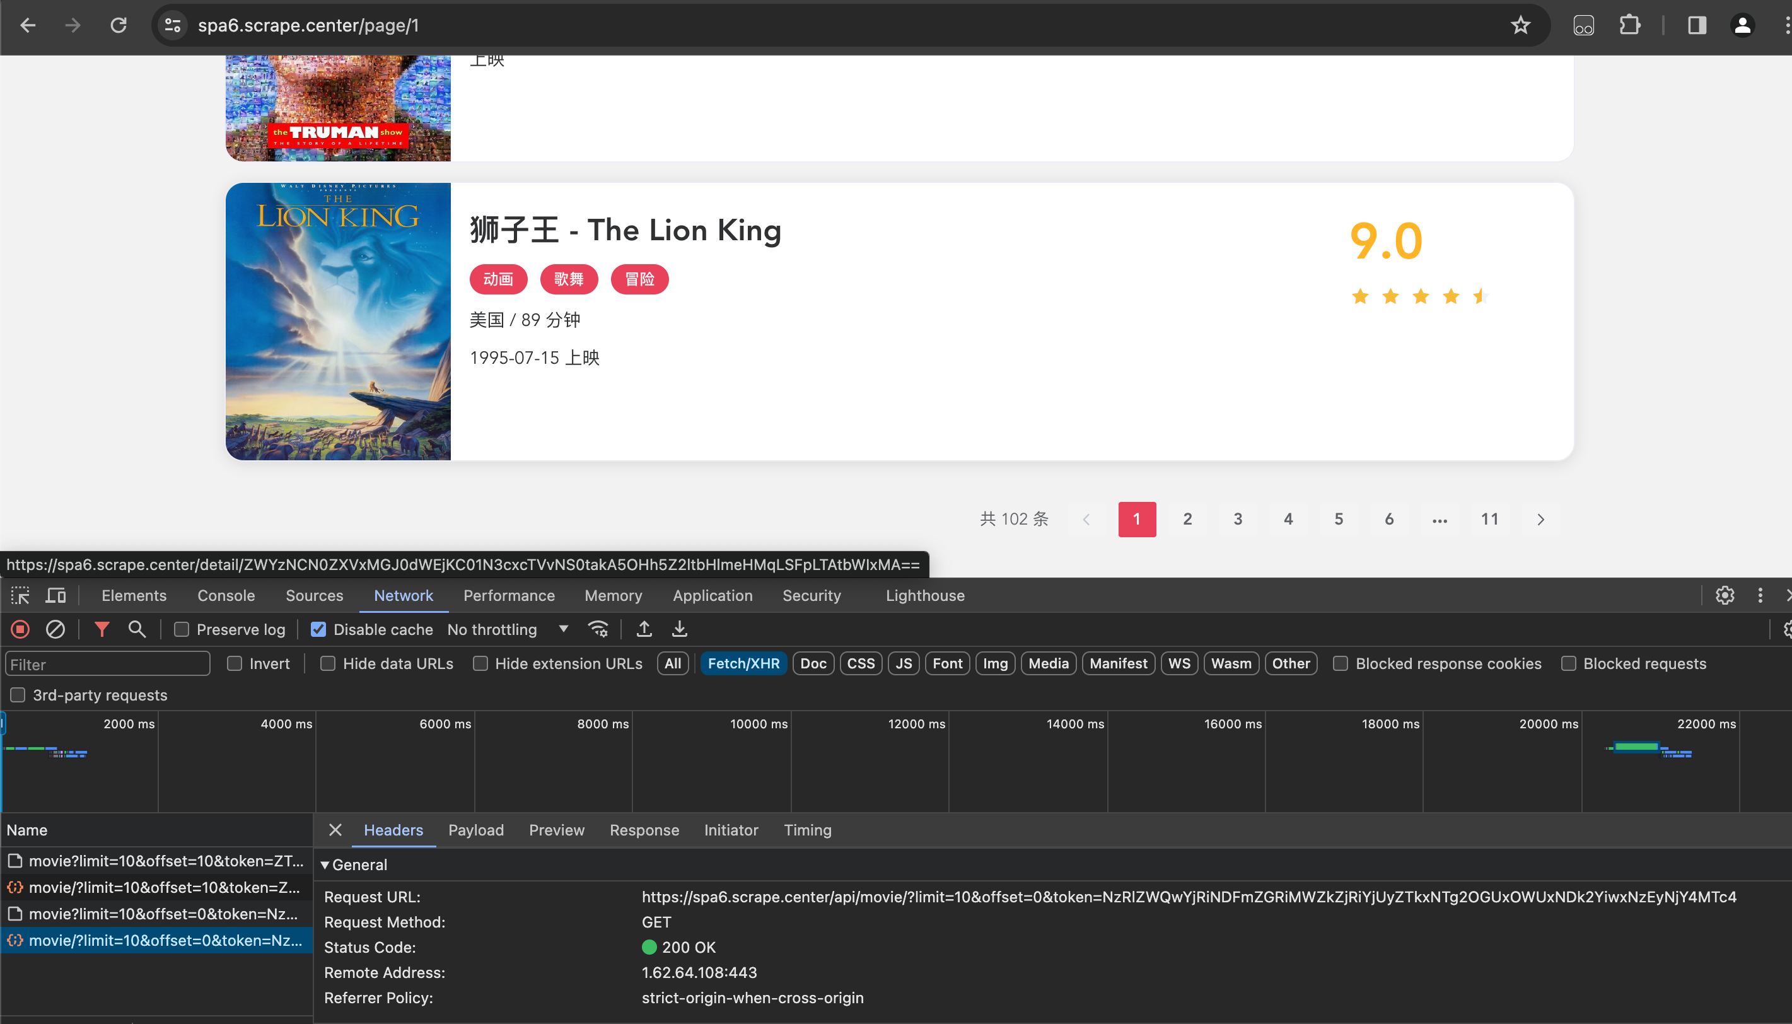1792x1024 pixels.
Task: Uncheck the Disable cache checkbox
Action: pyautogui.click(x=318, y=629)
